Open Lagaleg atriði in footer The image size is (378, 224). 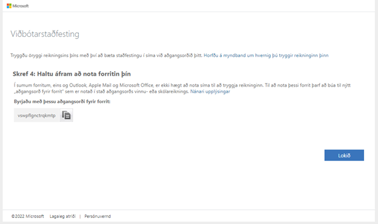[62, 216]
